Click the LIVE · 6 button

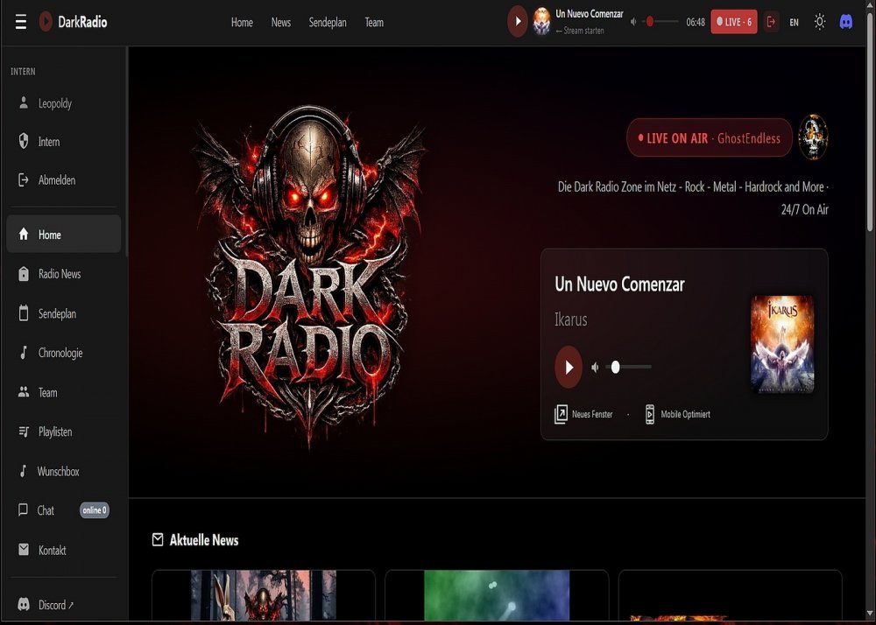733,22
